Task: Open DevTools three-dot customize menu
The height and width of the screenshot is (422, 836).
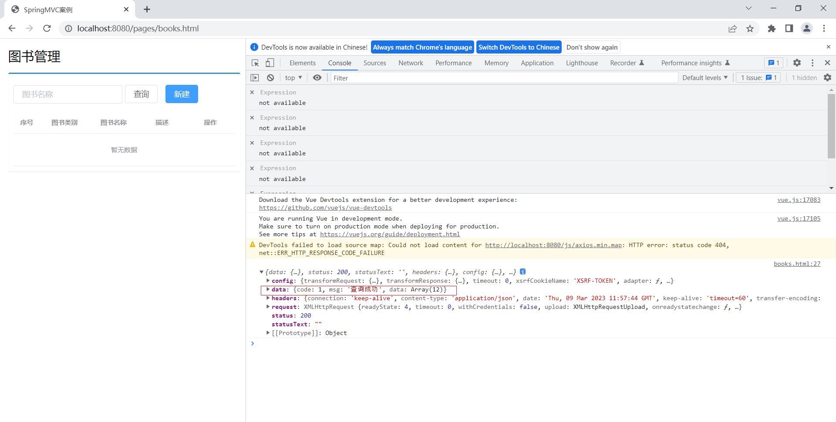Action: click(812, 63)
